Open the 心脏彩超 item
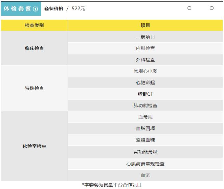 pyautogui.click(x=145, y=83)
